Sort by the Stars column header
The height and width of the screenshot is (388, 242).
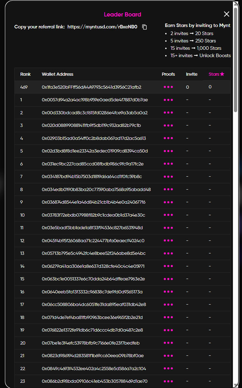pyautogui.click(x=217, y=74)
